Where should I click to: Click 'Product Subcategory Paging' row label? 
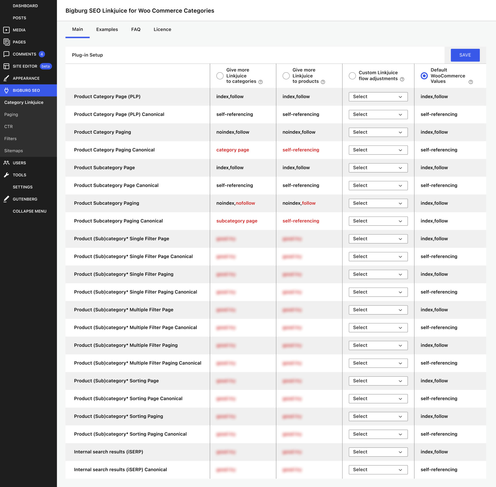click(x=107, y=203)
